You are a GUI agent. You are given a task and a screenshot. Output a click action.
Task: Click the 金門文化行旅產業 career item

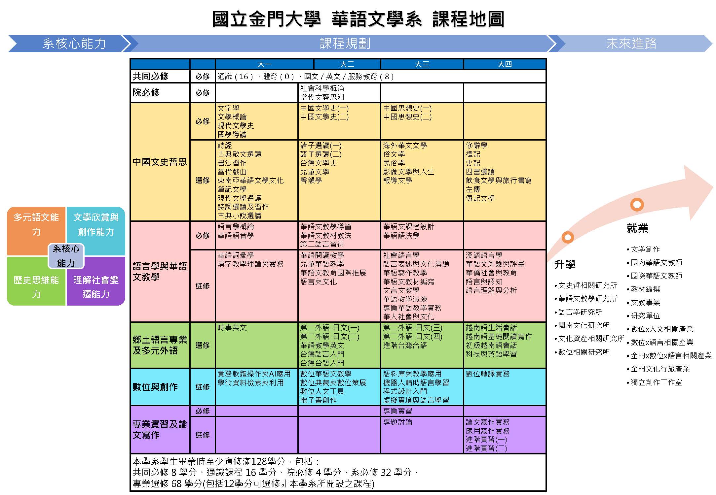click(x=659, y=369)
